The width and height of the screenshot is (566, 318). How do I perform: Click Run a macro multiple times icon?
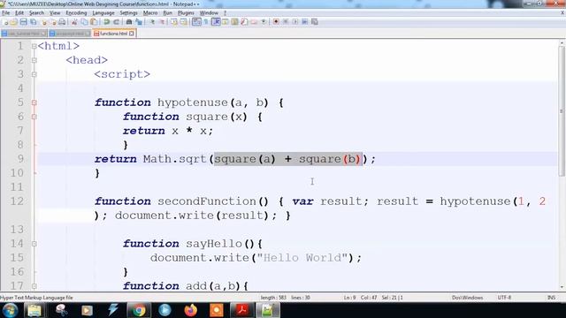(304, 22)
